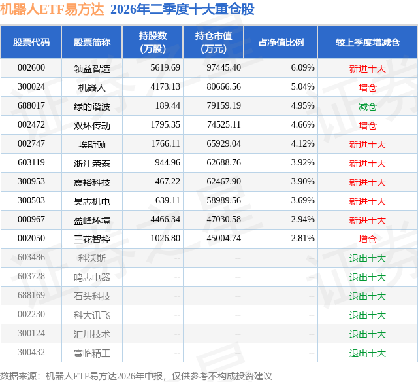Click the stock name 领益智造

click(92, 69)
